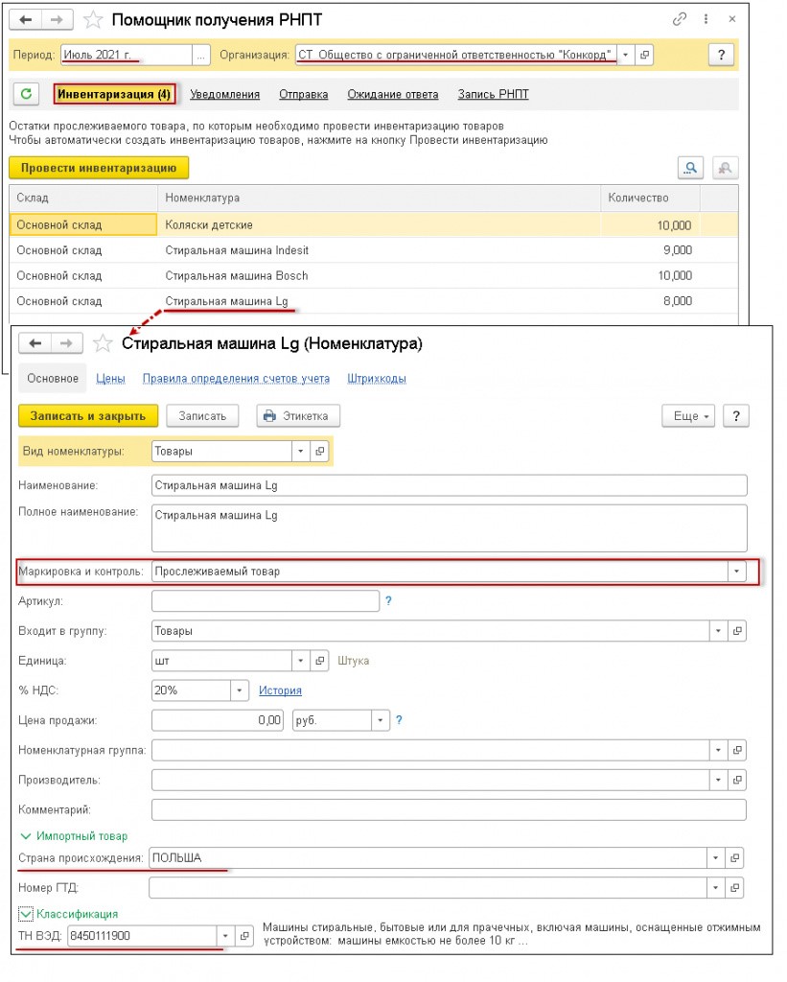Open the Штрихкоды tab
787x982 pixels.
[x=377, y=378]
